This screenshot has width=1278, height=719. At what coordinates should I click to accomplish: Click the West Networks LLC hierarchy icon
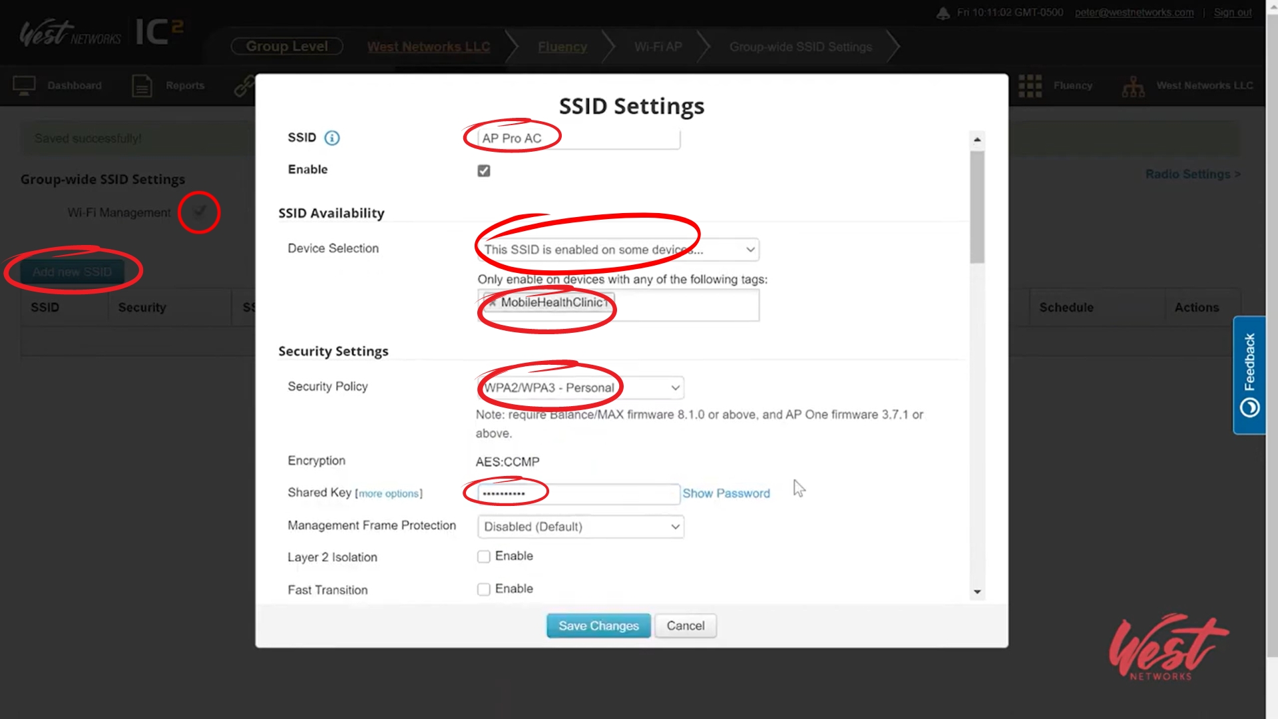coord(1133,87)
